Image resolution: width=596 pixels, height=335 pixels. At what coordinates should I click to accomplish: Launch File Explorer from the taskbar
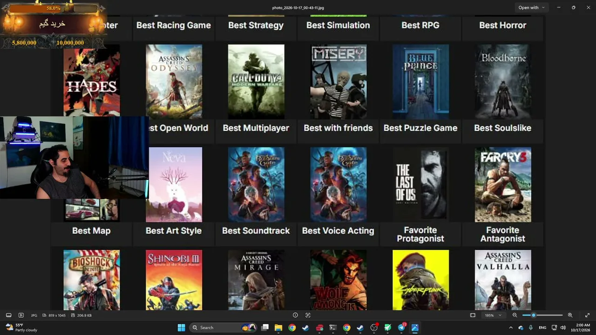278,328
